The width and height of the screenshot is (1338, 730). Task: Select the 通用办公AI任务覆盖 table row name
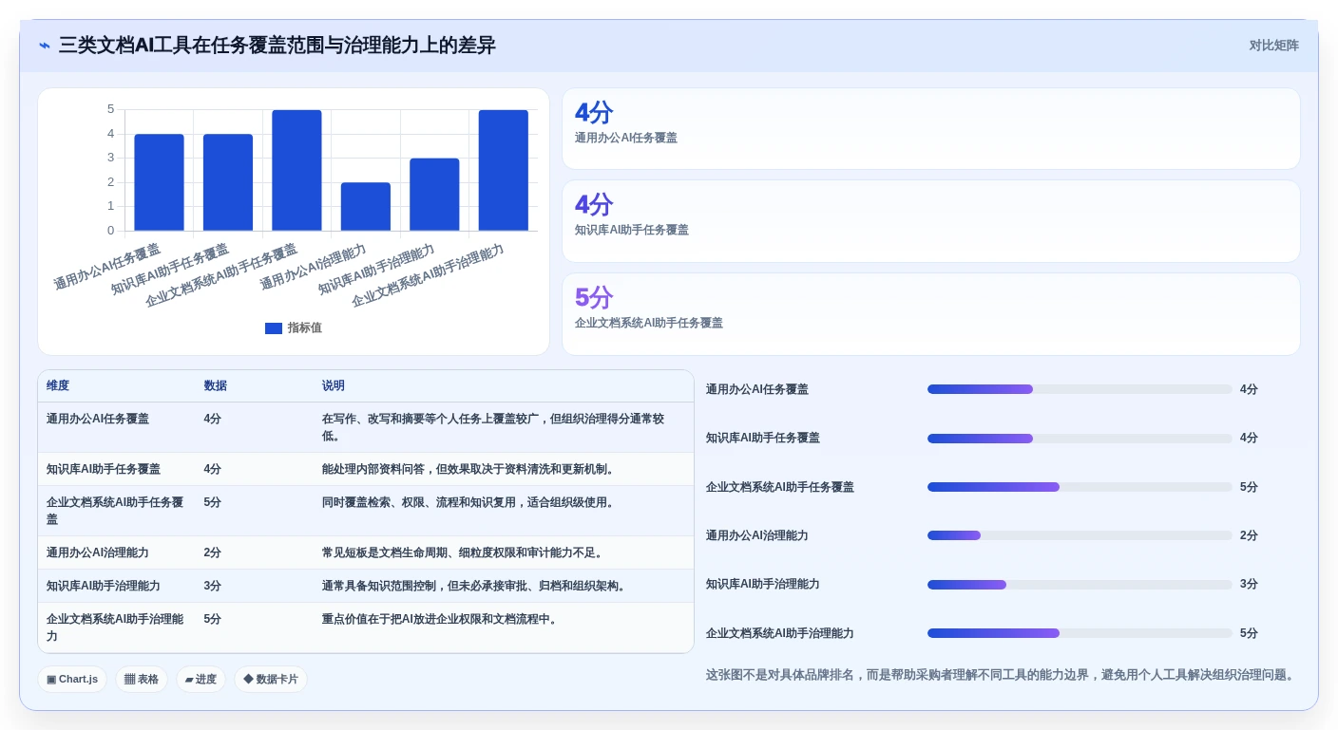click(x=98, y=419)
